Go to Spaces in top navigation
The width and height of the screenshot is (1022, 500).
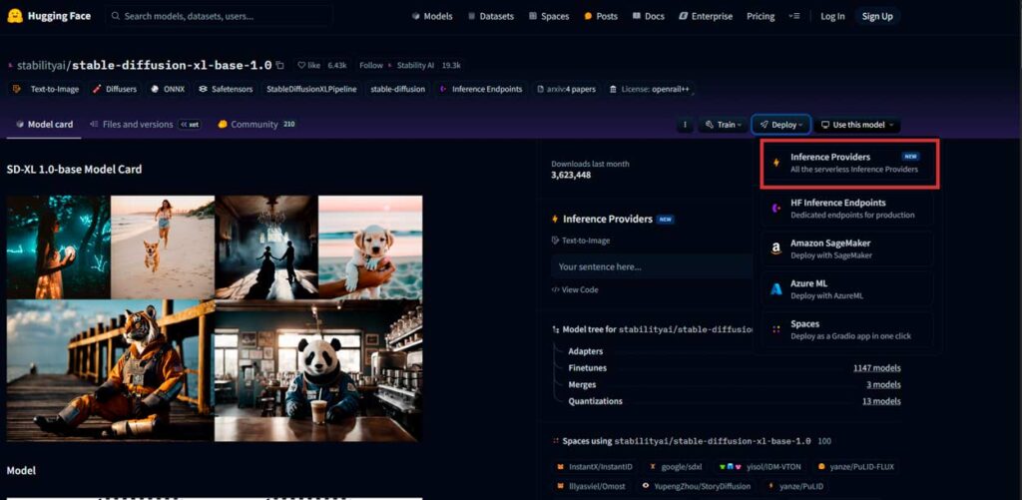pos(549,16)
